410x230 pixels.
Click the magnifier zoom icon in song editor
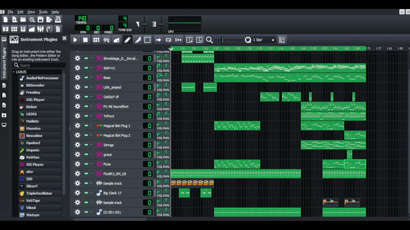[x=209, y=40]
